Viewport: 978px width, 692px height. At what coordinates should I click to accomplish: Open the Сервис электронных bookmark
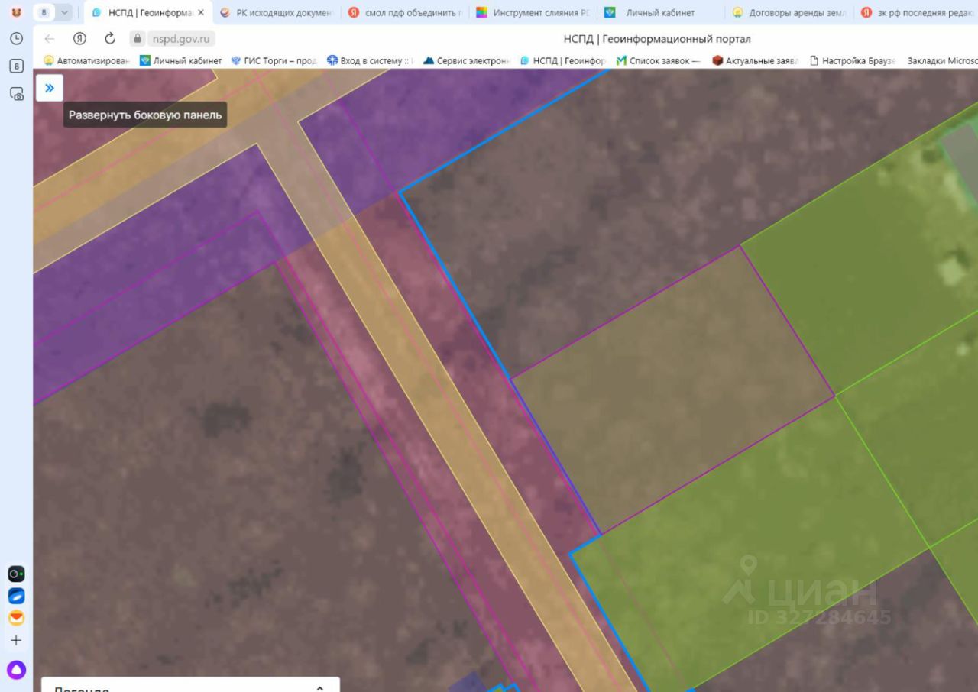(x=466, y=61)
